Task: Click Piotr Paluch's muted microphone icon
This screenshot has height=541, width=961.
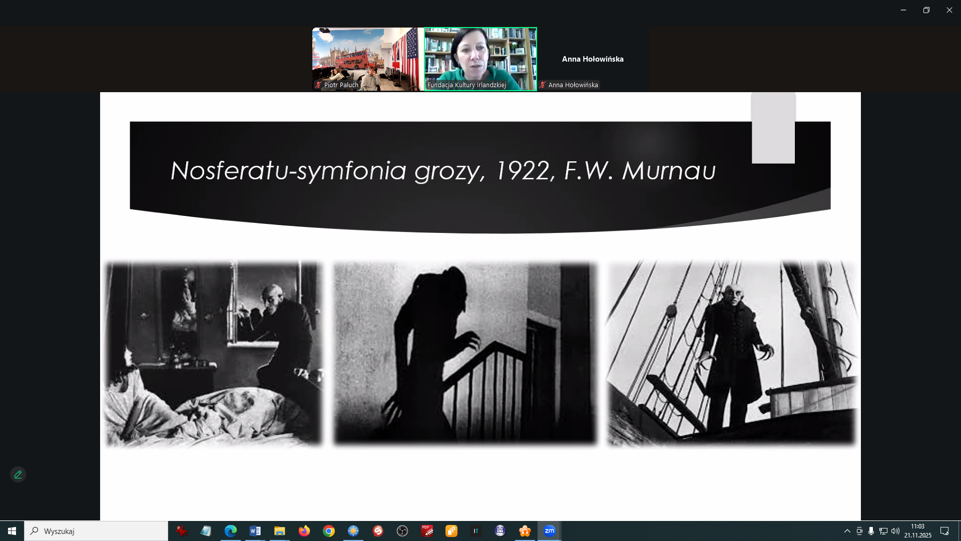Action: point(318,85)
